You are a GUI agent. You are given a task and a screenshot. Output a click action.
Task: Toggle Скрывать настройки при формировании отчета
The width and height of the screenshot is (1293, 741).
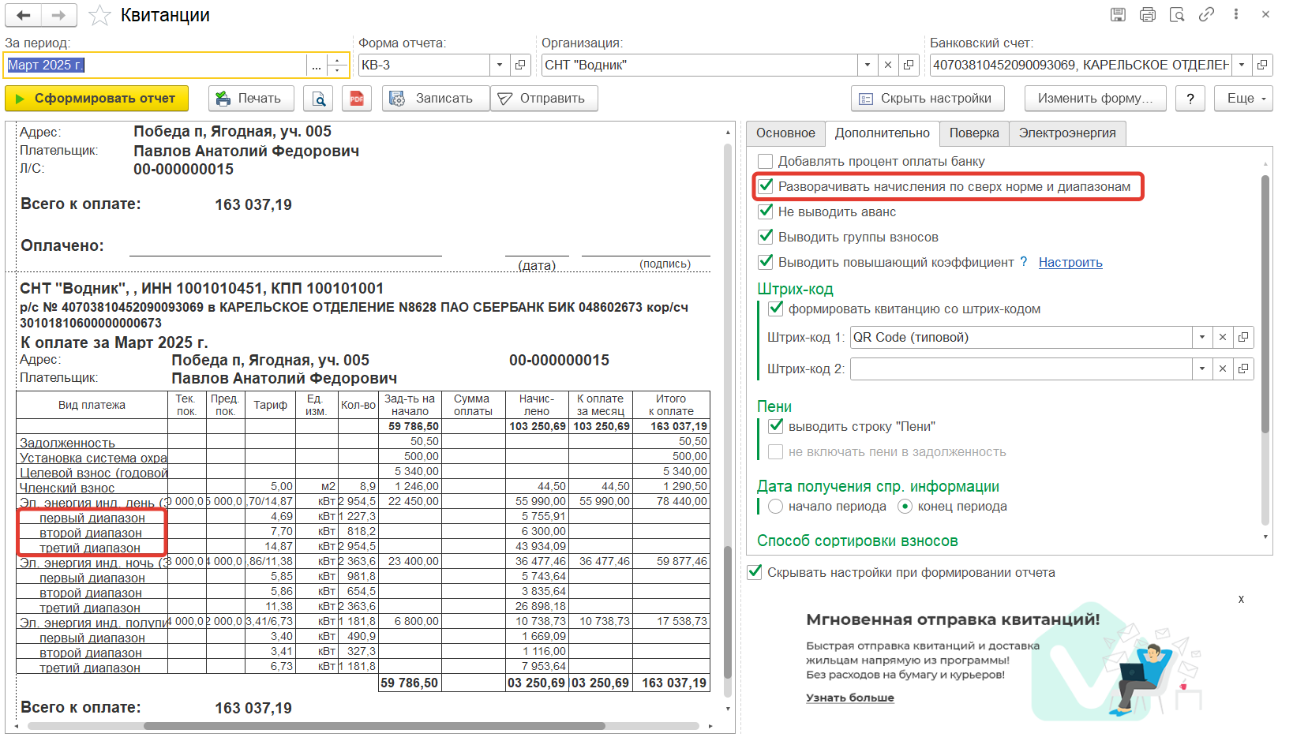click(x=755, y=572)
